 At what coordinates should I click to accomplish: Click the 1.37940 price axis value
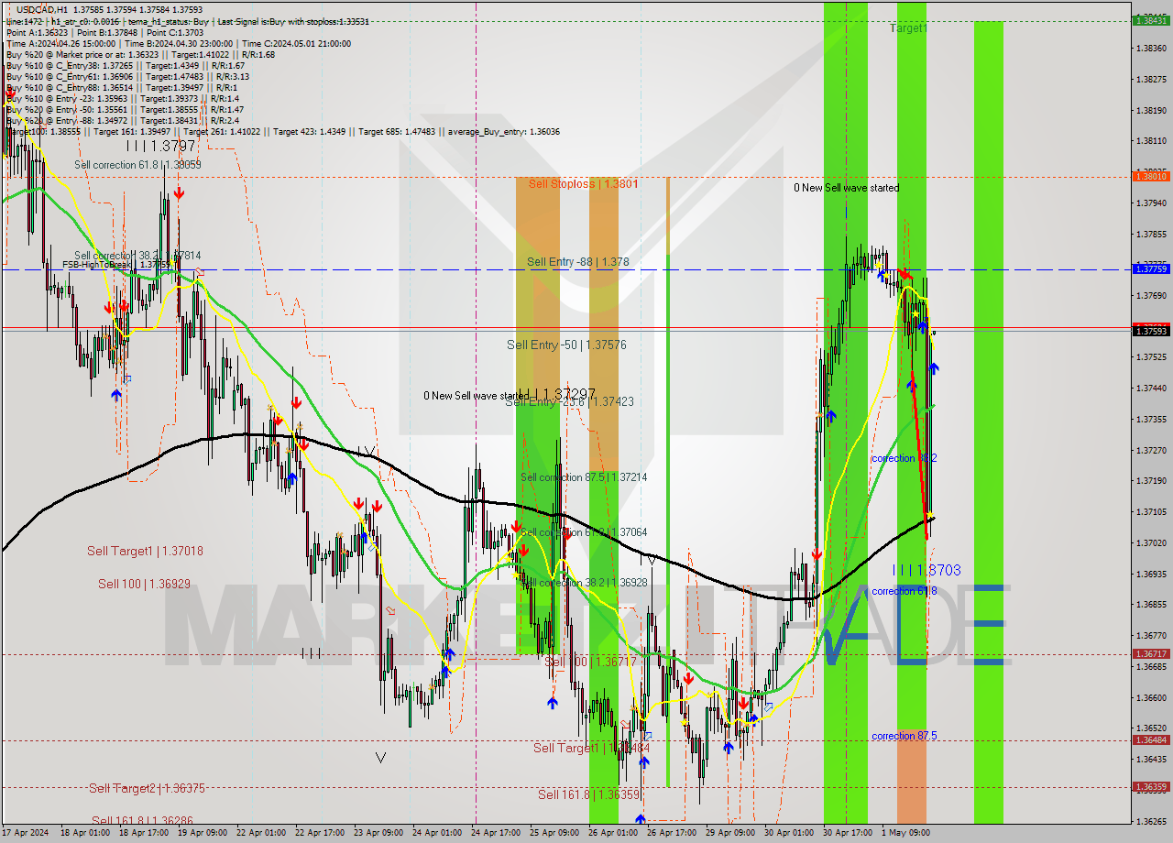[1151, 203]
